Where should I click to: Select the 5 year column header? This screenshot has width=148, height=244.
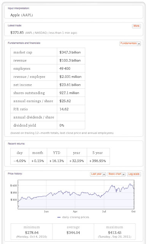(97, 153)
